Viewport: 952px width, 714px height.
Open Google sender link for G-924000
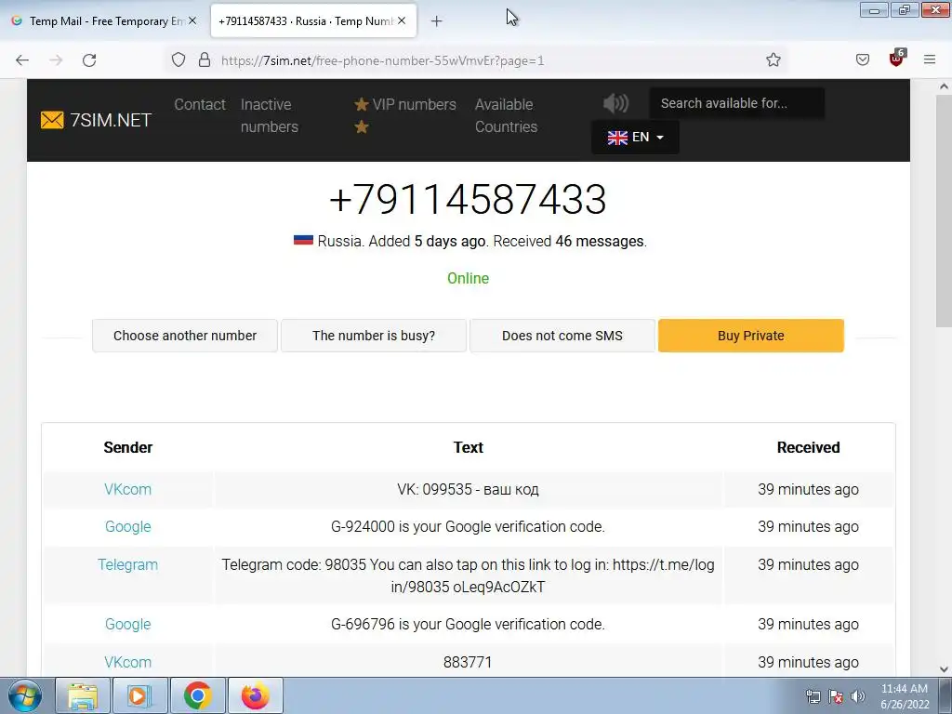click(127, 526)
